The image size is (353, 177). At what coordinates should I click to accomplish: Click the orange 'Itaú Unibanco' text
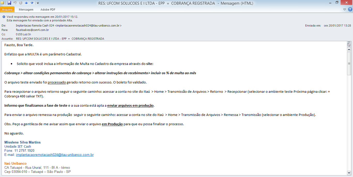click(x=16, y=164)
